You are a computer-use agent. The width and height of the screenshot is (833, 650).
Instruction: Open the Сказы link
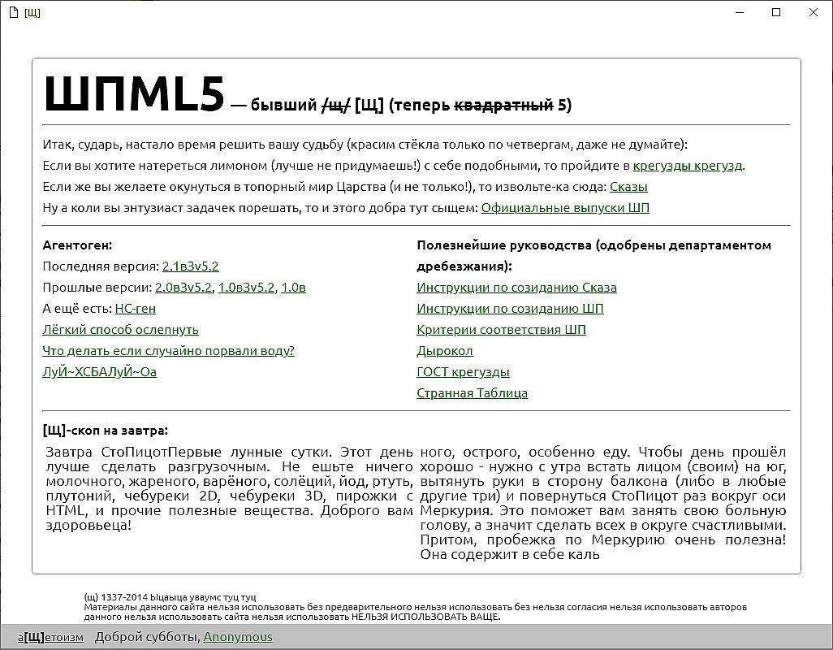click(628, 187)
